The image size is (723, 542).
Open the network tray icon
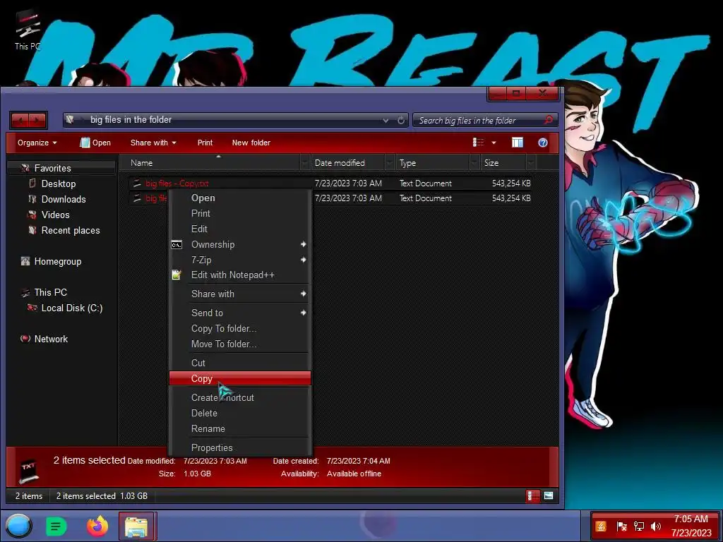[638, 526]
